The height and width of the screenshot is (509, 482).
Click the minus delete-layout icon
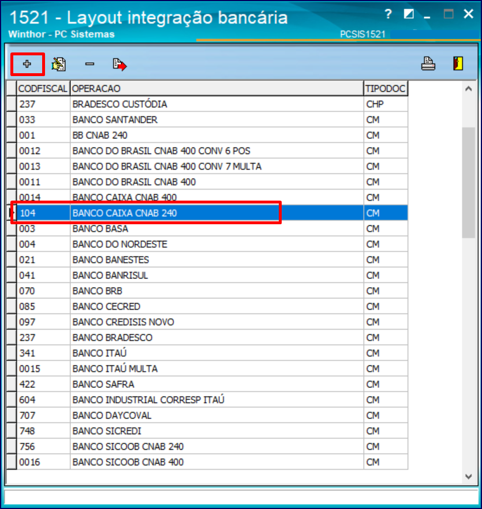[x=89, y=64]
